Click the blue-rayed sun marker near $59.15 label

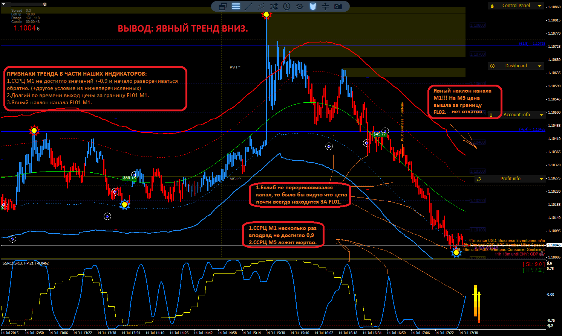coord(124,205)
